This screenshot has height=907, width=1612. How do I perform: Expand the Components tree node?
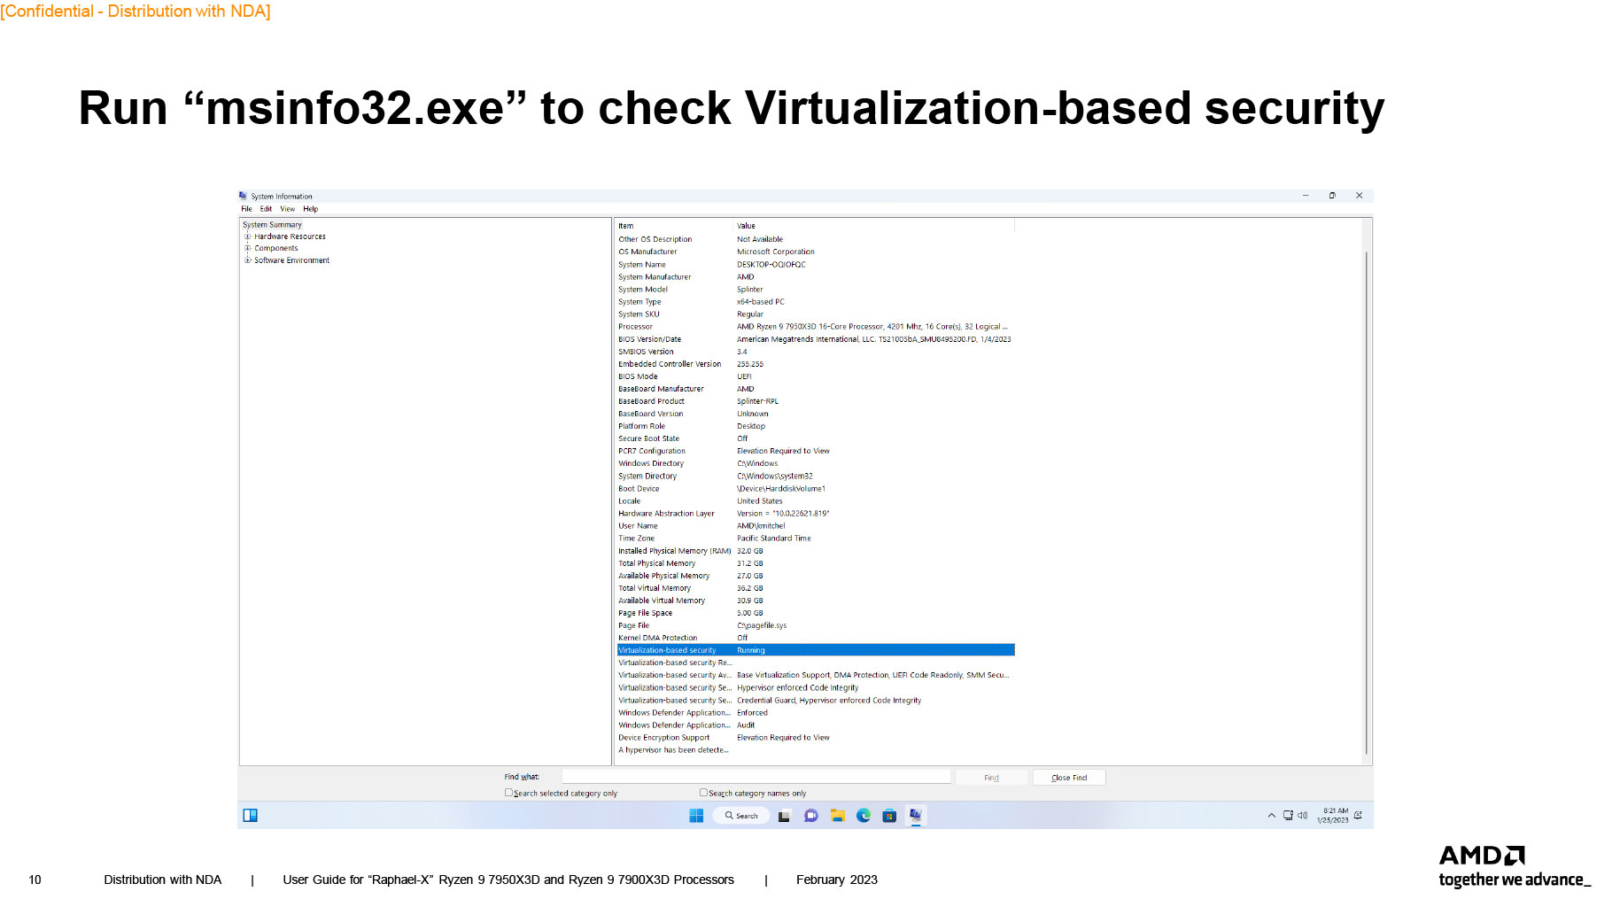coord(248,248)
